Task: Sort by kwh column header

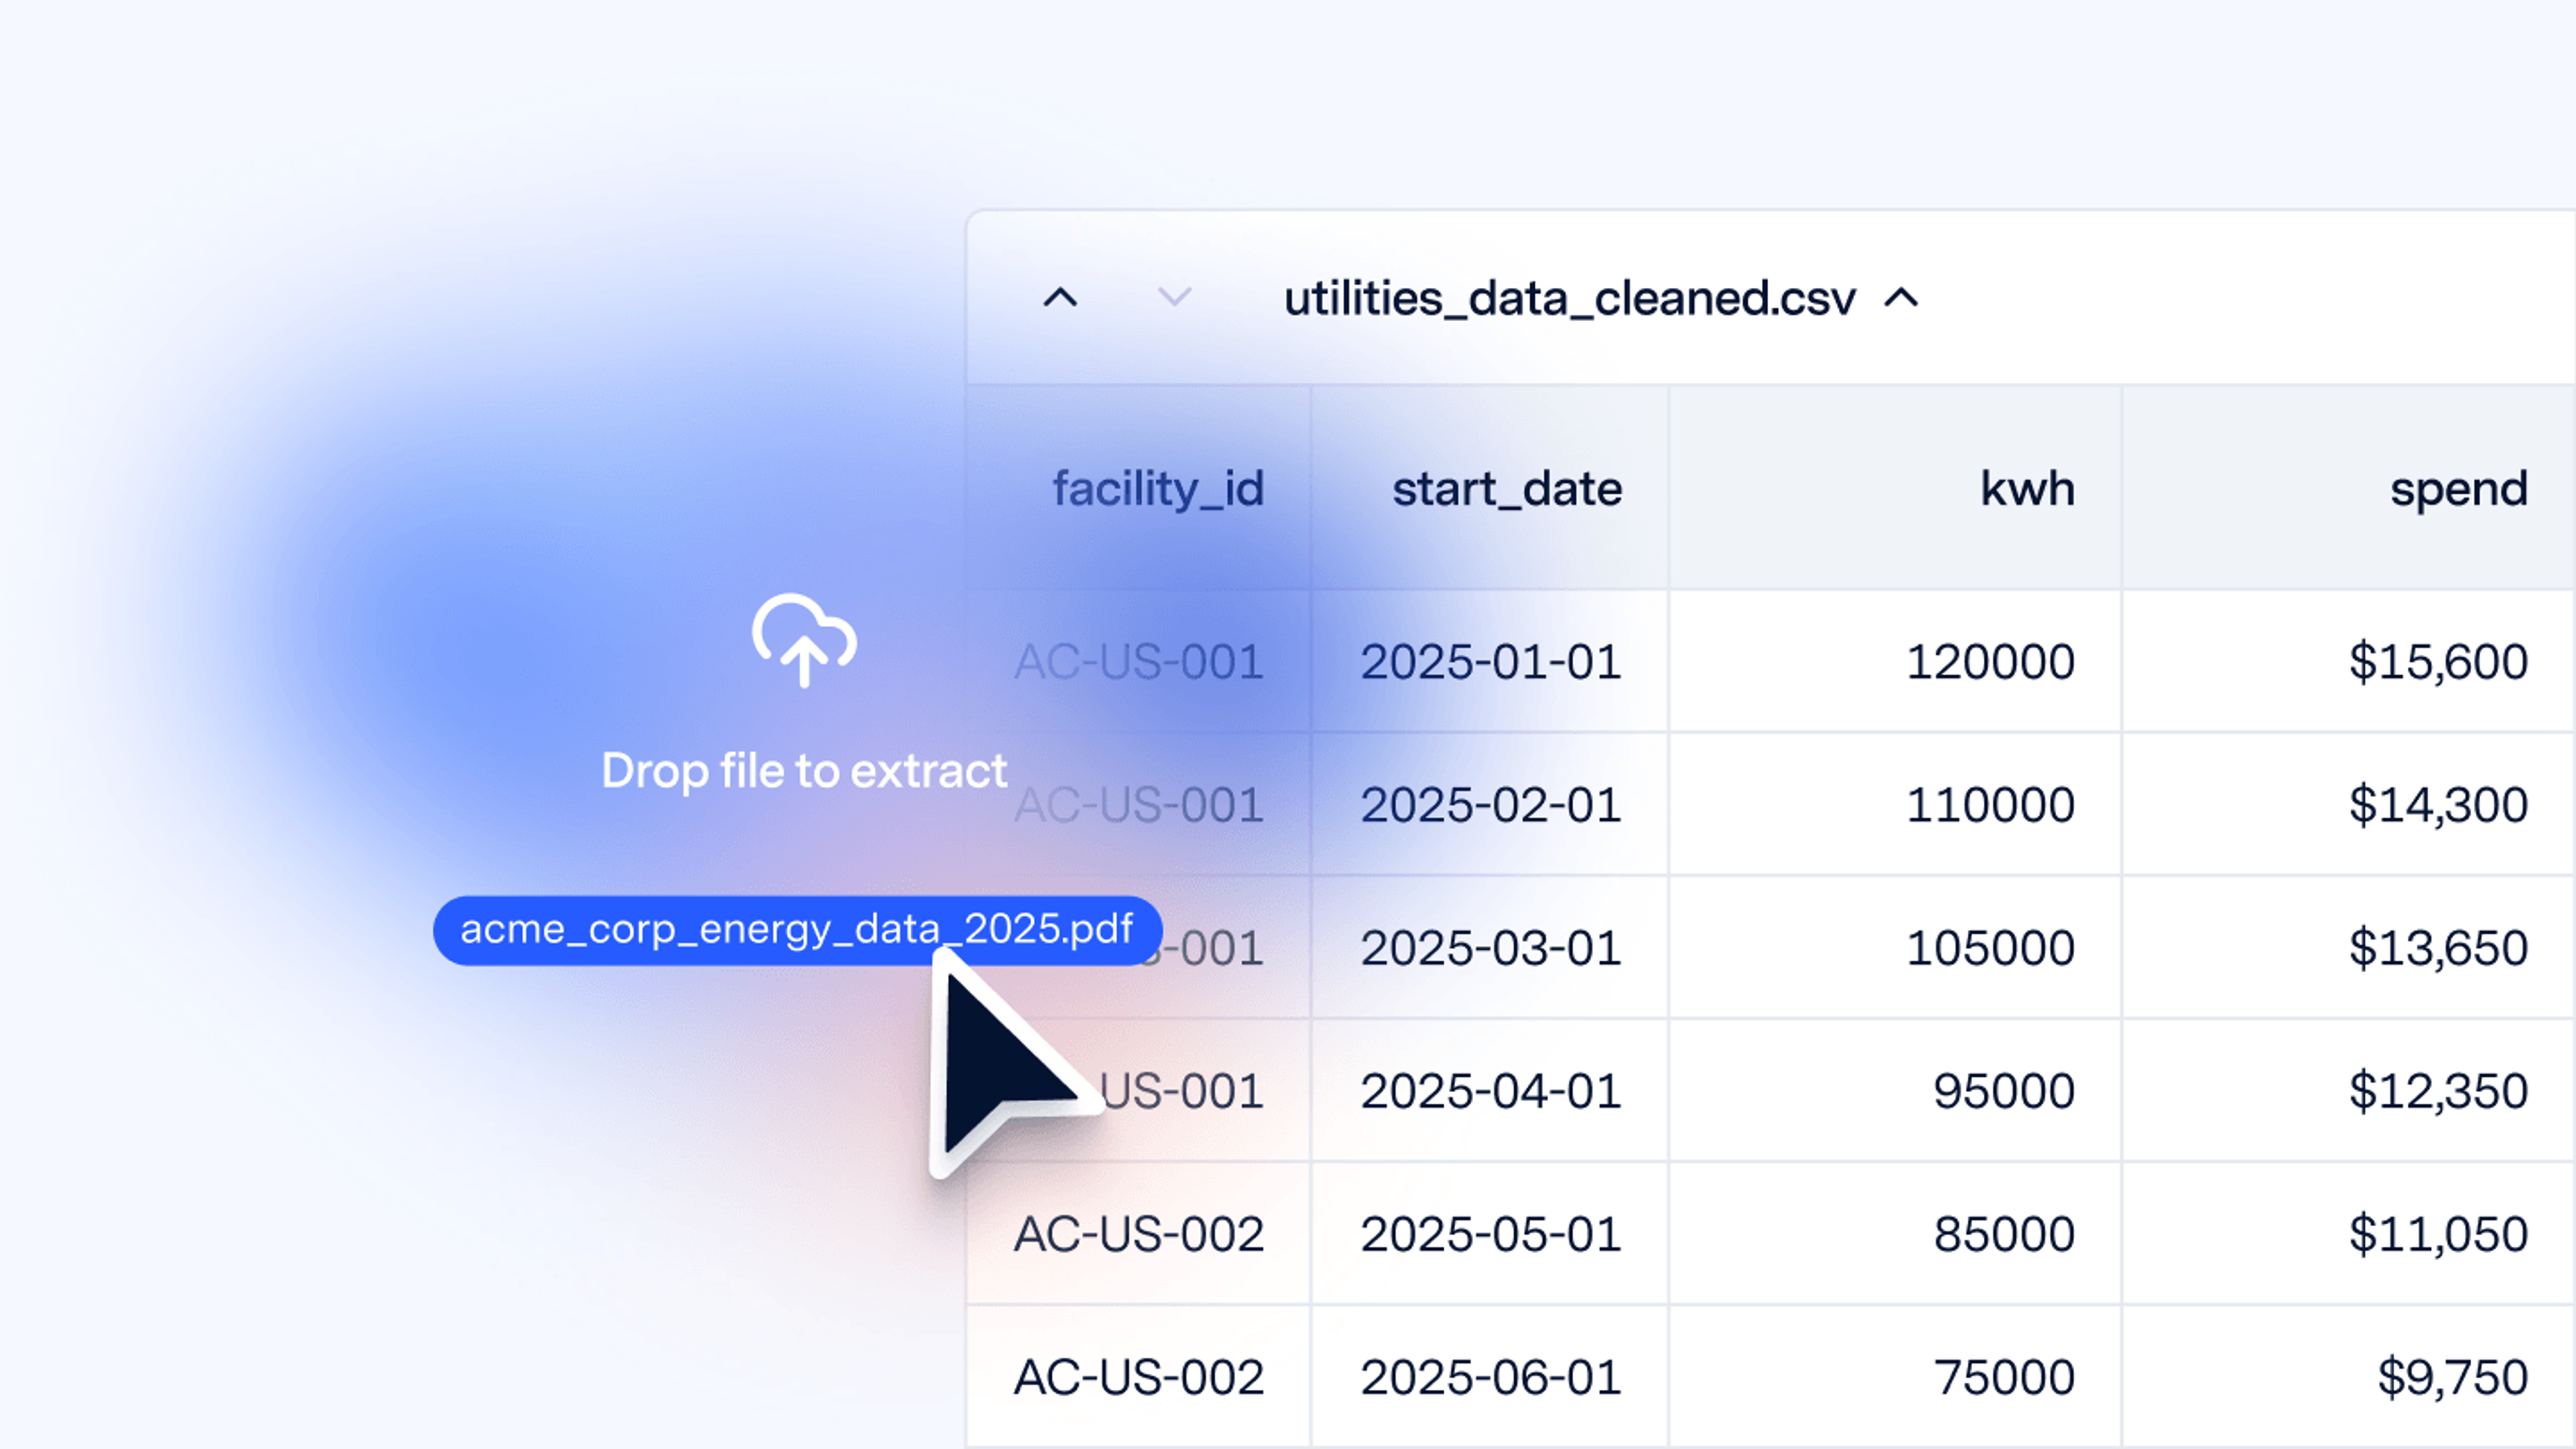Action: tap(1895, 488)
